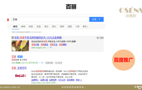
Task: Open the 文库 tab
Action: [77, 26]
